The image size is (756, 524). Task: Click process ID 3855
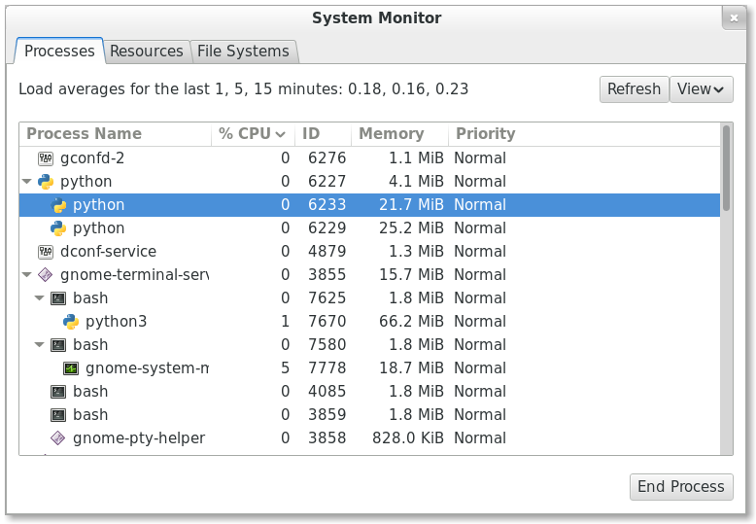point(326,274)
